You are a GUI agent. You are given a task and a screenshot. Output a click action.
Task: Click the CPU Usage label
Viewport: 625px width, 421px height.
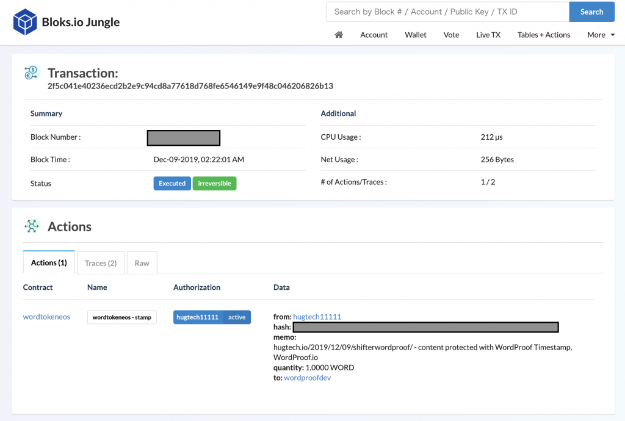pyautogui.click(x=341, y=137)
